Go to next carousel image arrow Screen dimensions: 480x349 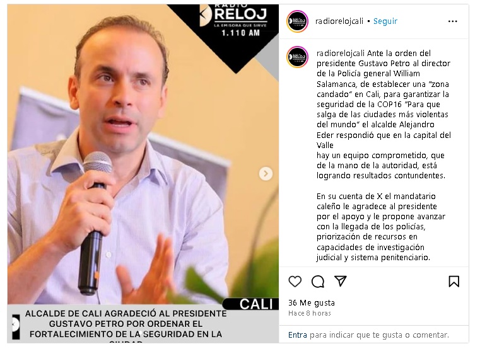click(x=266, y=174)
